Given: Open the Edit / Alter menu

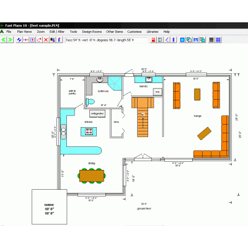Looking at the screenshot, I should coord(57,32).
